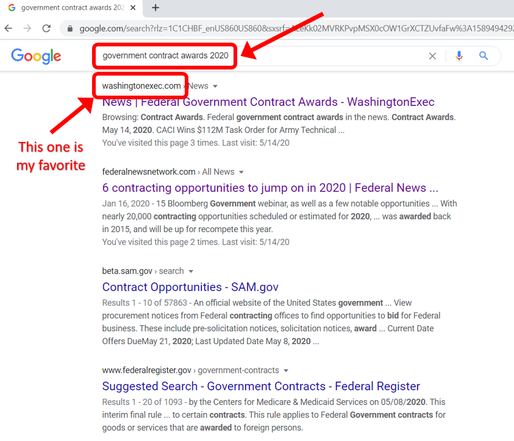This screenshot has width=514, height=441.
Task: Click the 'Jan 16, 2020' snippet date
Action: tap(126, 203)
